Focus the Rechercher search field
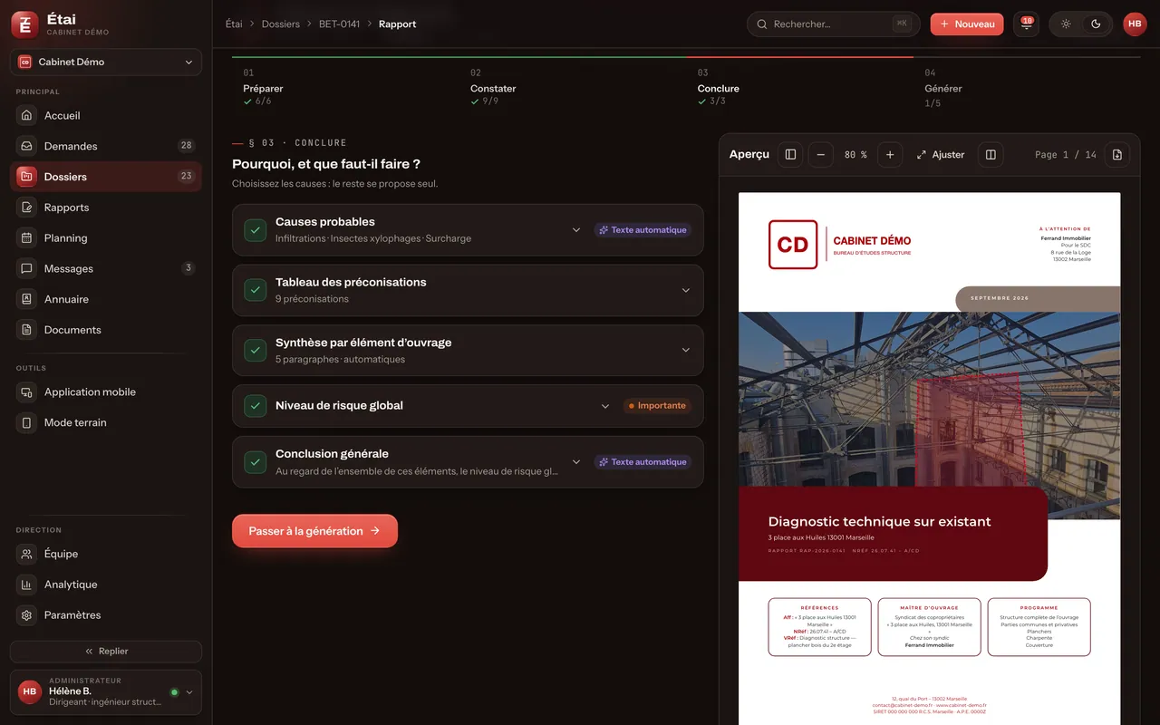Viewport: 1160px width, 725px height. click(x=833, y=24)
